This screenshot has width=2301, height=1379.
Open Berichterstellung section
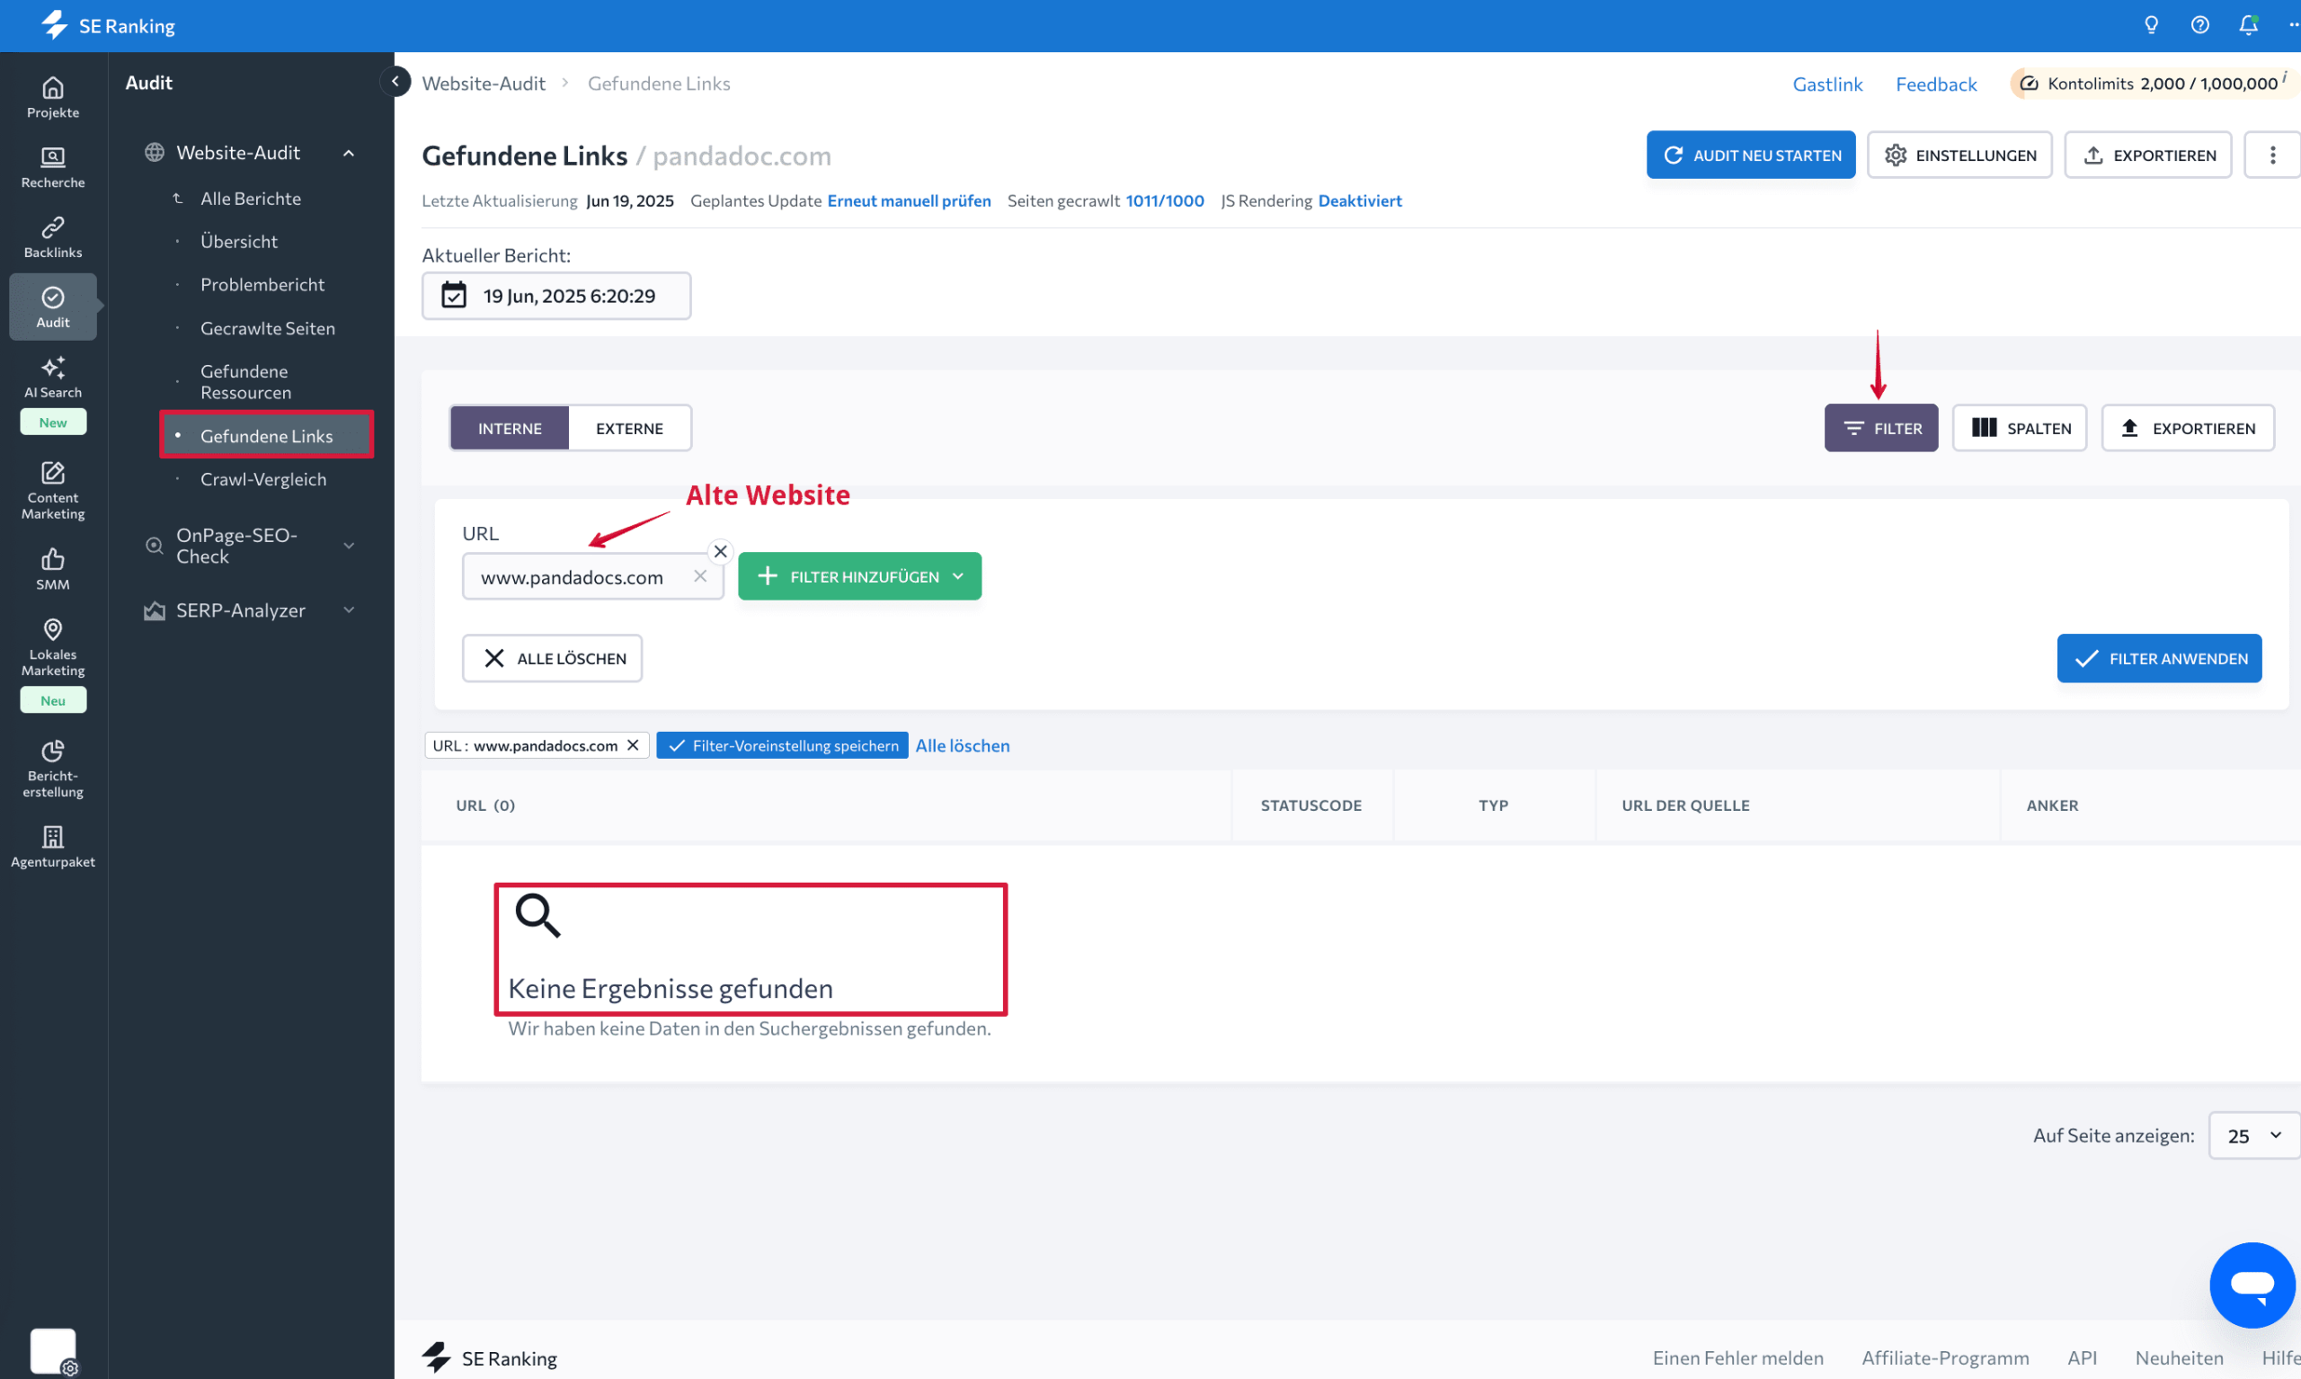coord(53,770)
